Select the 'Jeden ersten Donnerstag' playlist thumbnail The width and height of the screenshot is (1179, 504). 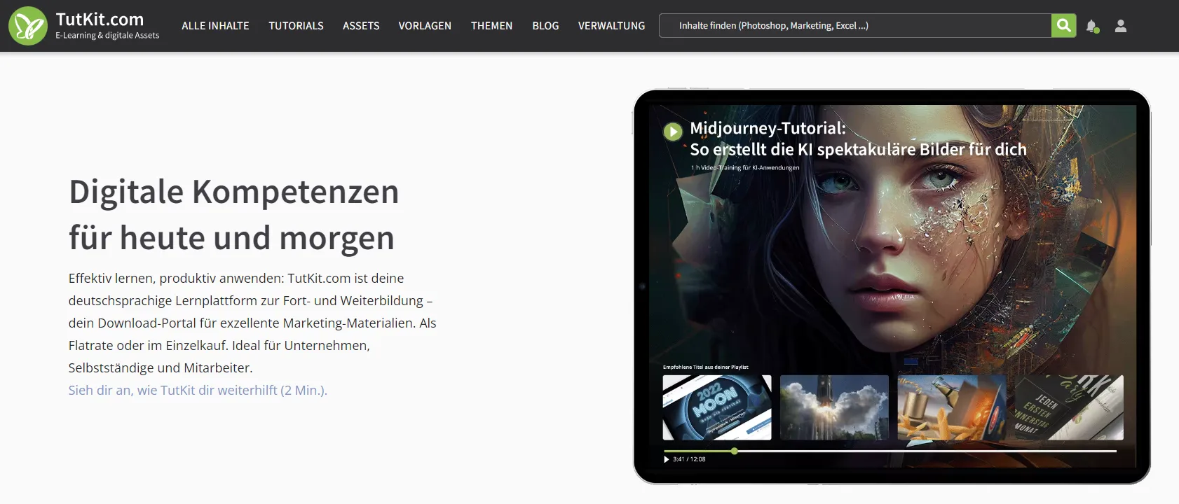[1069, 407]
